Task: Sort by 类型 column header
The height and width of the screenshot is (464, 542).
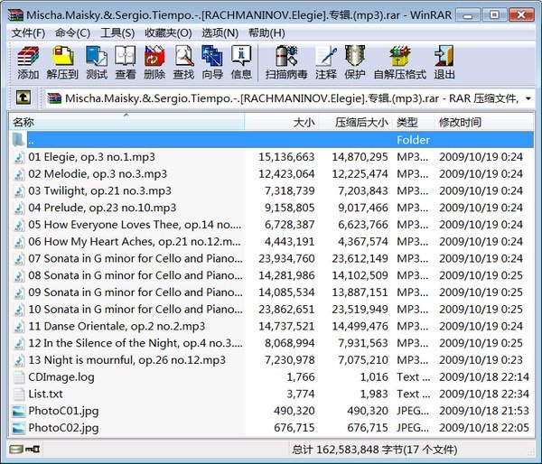Action: point(414,122)
